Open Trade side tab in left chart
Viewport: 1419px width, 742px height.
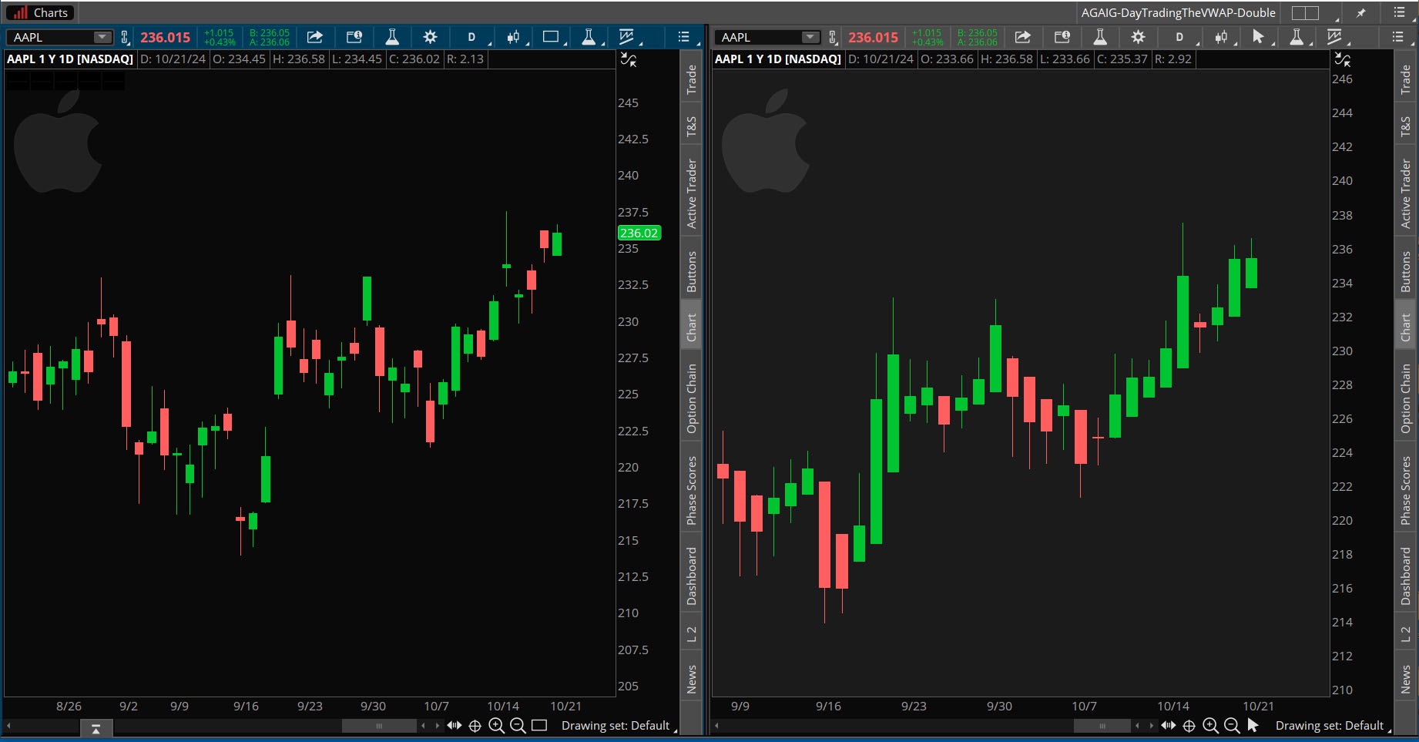[691, 80]
